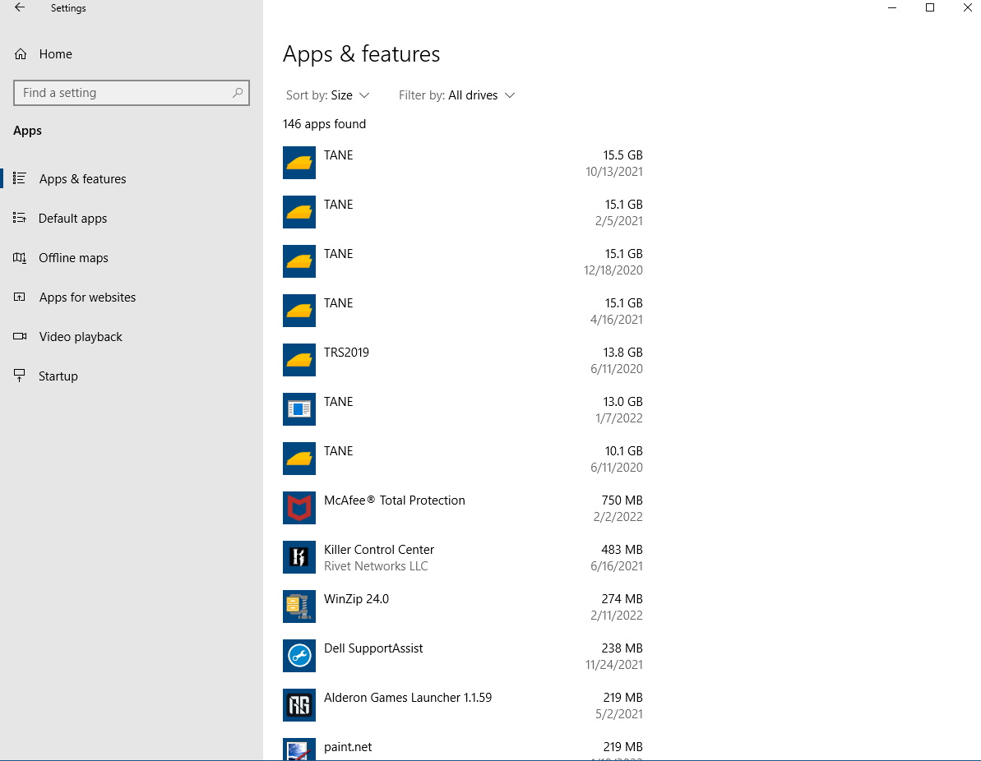Click the Offline maps icon
Screen dimensions: 981x761
[x=20, y=257]
